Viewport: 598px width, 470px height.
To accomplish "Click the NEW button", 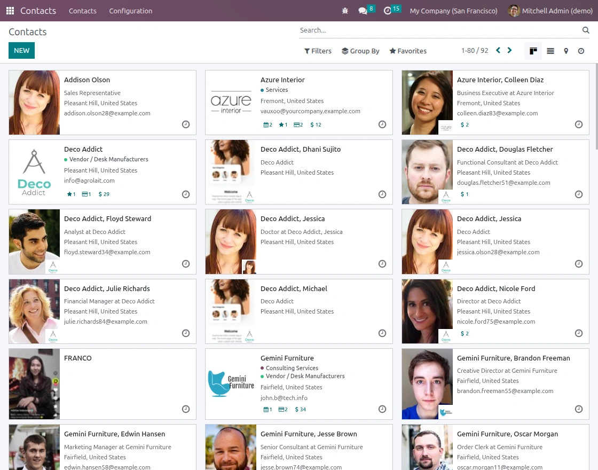I will click(22, 50).
